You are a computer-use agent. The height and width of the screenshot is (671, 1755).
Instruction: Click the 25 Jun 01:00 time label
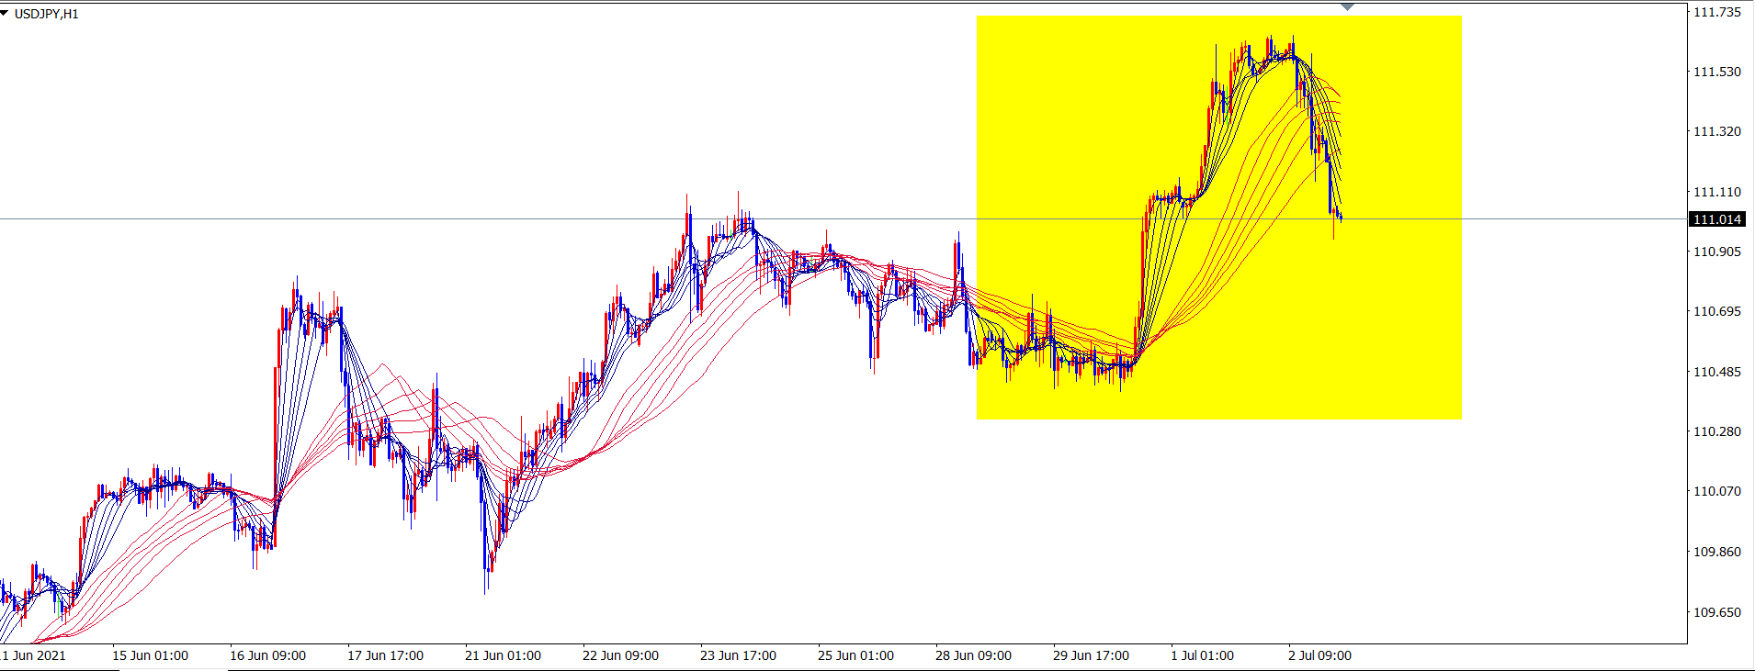coord(855,655)
